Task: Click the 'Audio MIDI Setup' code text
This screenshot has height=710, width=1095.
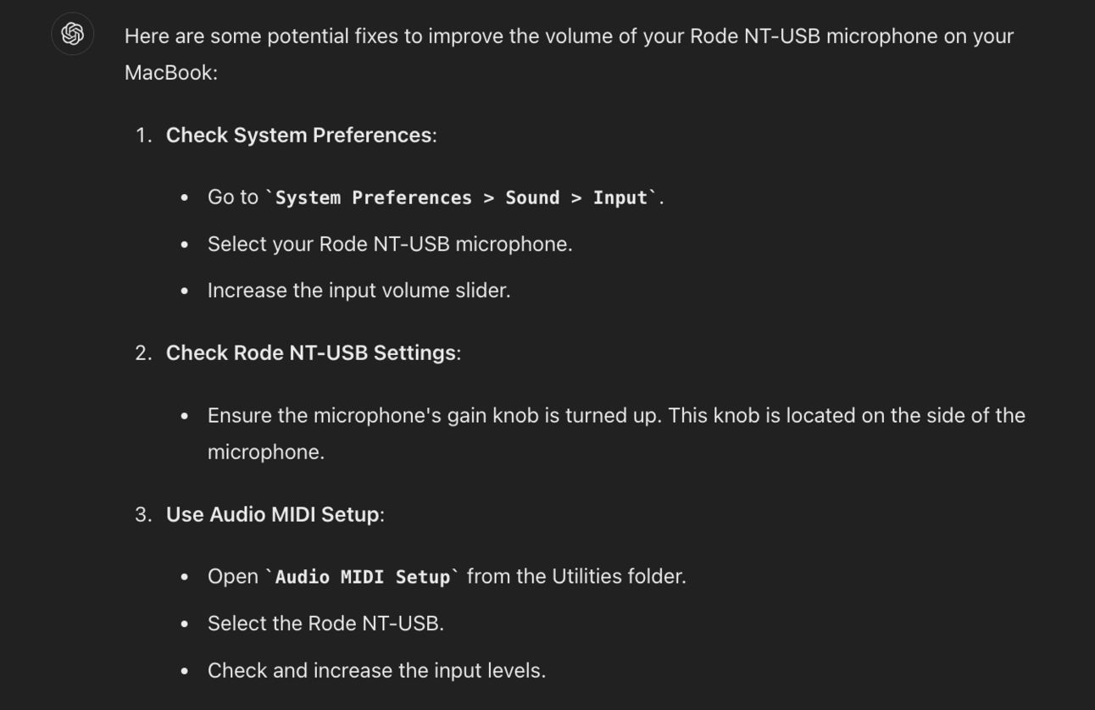Action: coord(362,578)
